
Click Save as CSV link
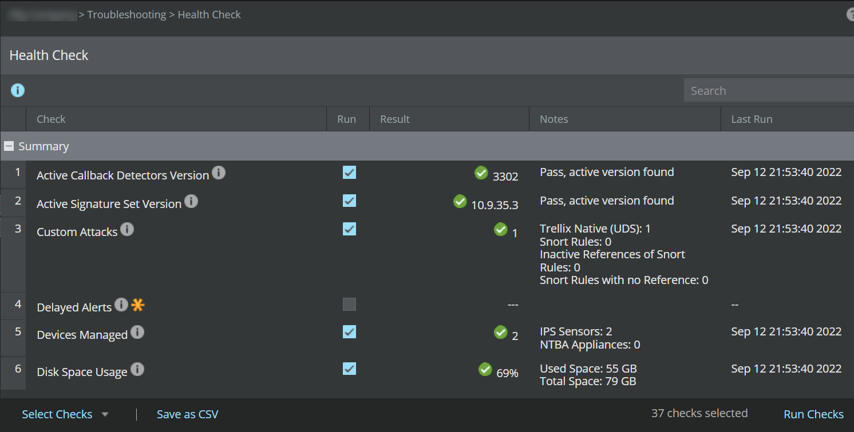[x=188, y=414]
